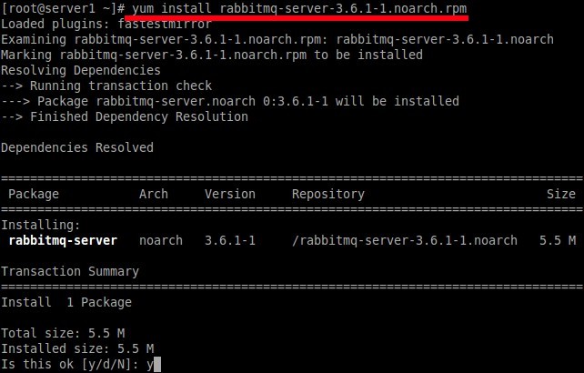Click the 'Marking rabbitmq-server-3.6.1-1.noarch.rpm to be installed' line
Image resolution: width=584 pixels, height=373 pixels.
click(x=212, y=55)
